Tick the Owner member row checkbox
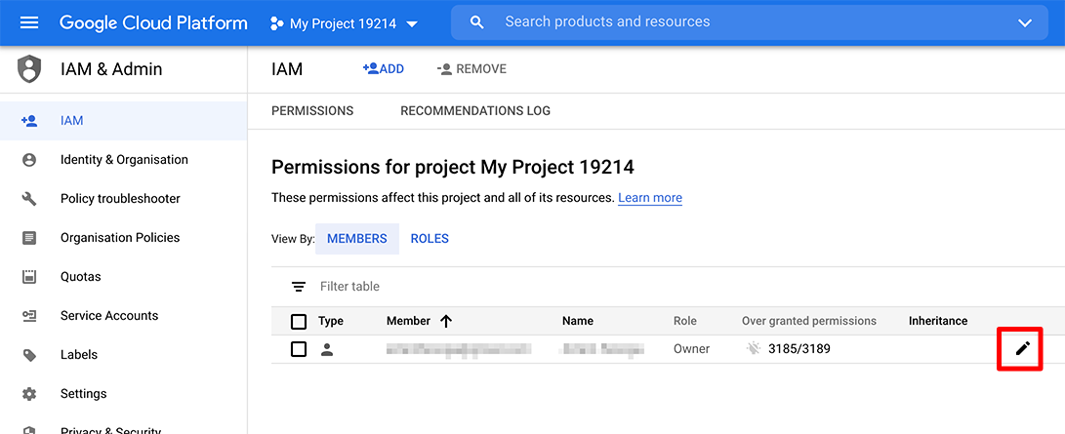 click(298, 349)
